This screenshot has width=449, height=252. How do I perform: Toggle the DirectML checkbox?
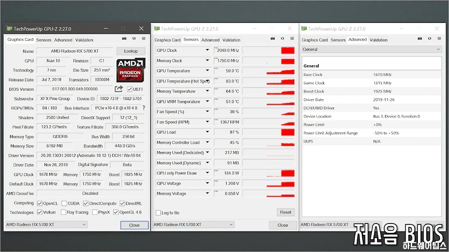tap(122, 203)
